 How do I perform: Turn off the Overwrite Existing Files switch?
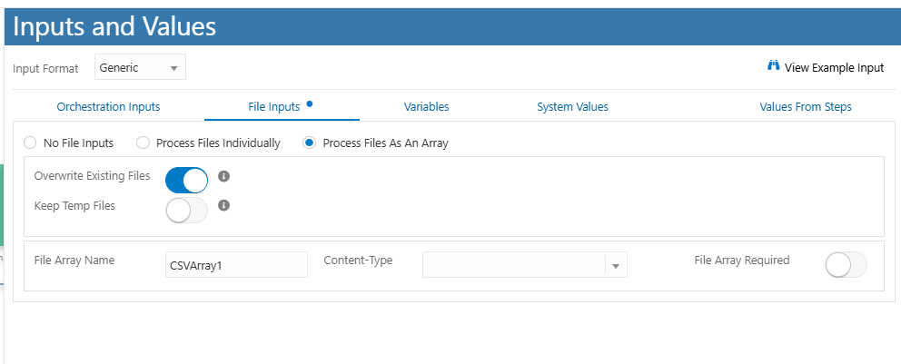187,181
